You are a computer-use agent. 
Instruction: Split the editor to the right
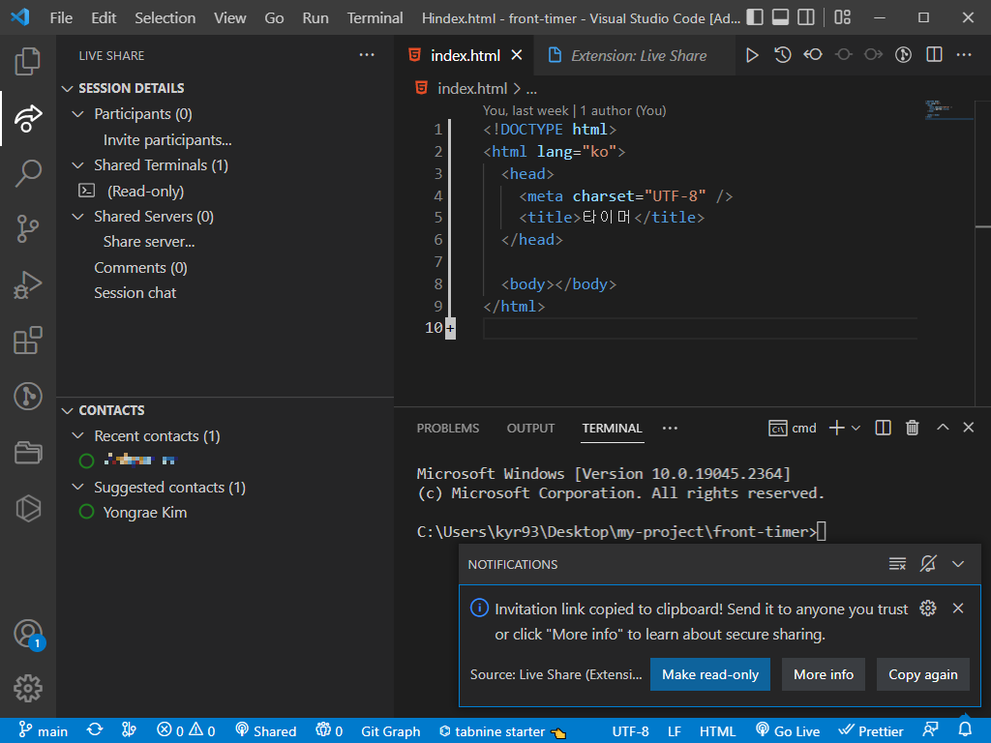[x=932, y=55]
